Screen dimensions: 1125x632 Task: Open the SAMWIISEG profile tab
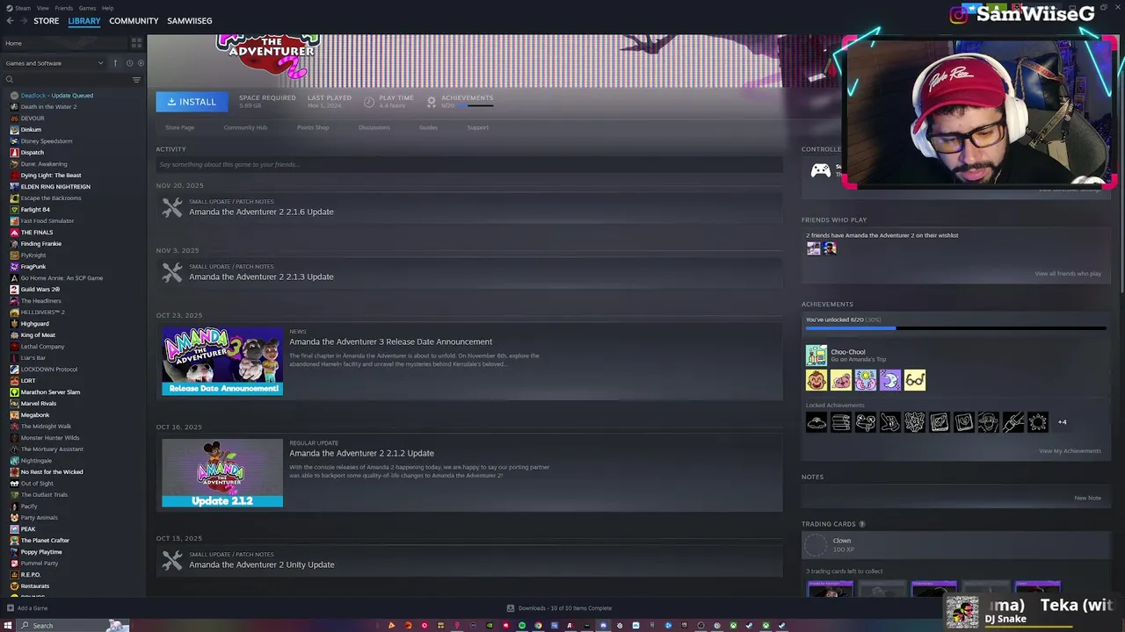pyautogui.click(x=190, y=20)
